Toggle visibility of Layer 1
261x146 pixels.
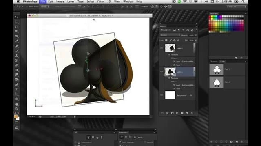point(161,72)
